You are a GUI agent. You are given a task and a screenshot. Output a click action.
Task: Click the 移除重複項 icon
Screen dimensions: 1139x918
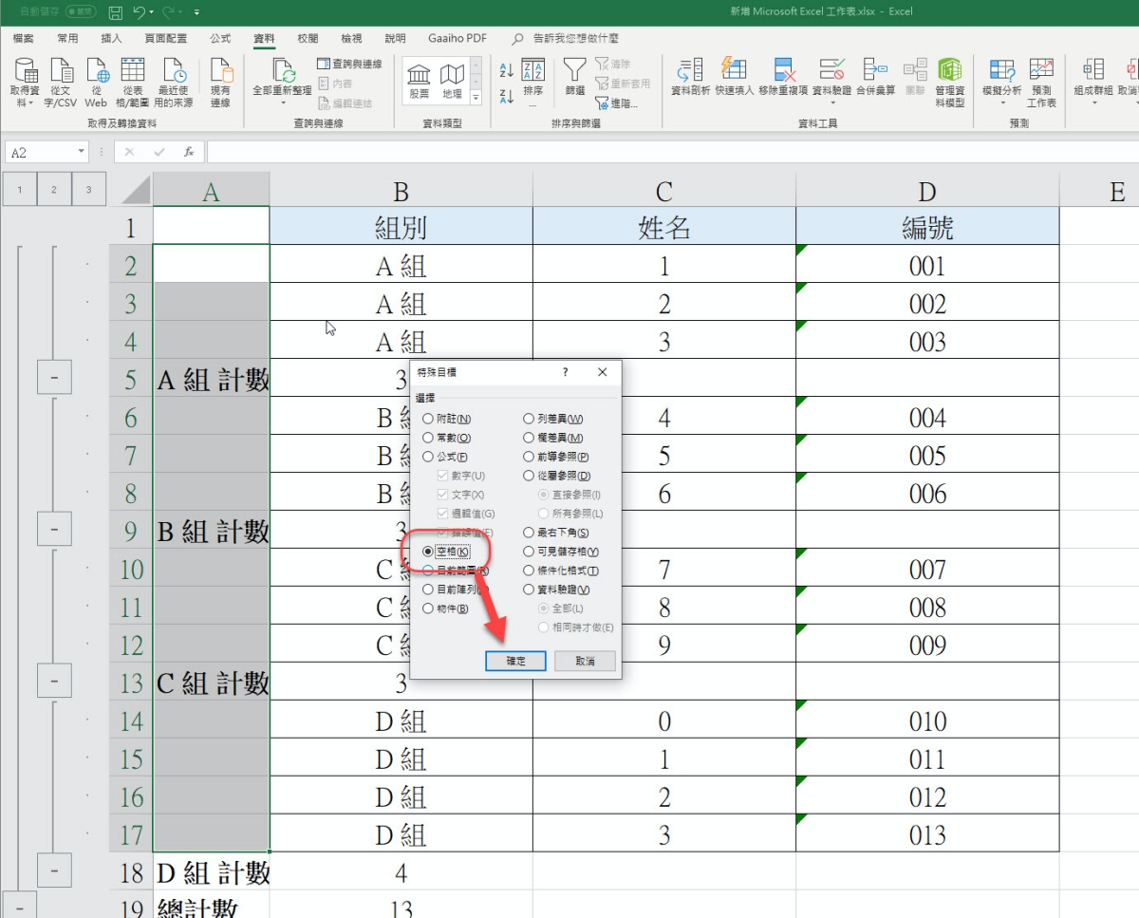[783, 72]
